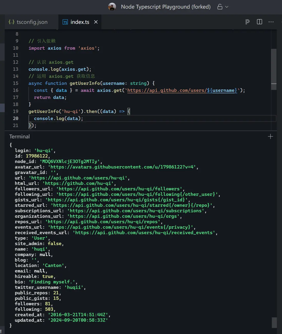Click the bio value 'Finding myself.'
The image size is (282, 334).
click(52, 282)
